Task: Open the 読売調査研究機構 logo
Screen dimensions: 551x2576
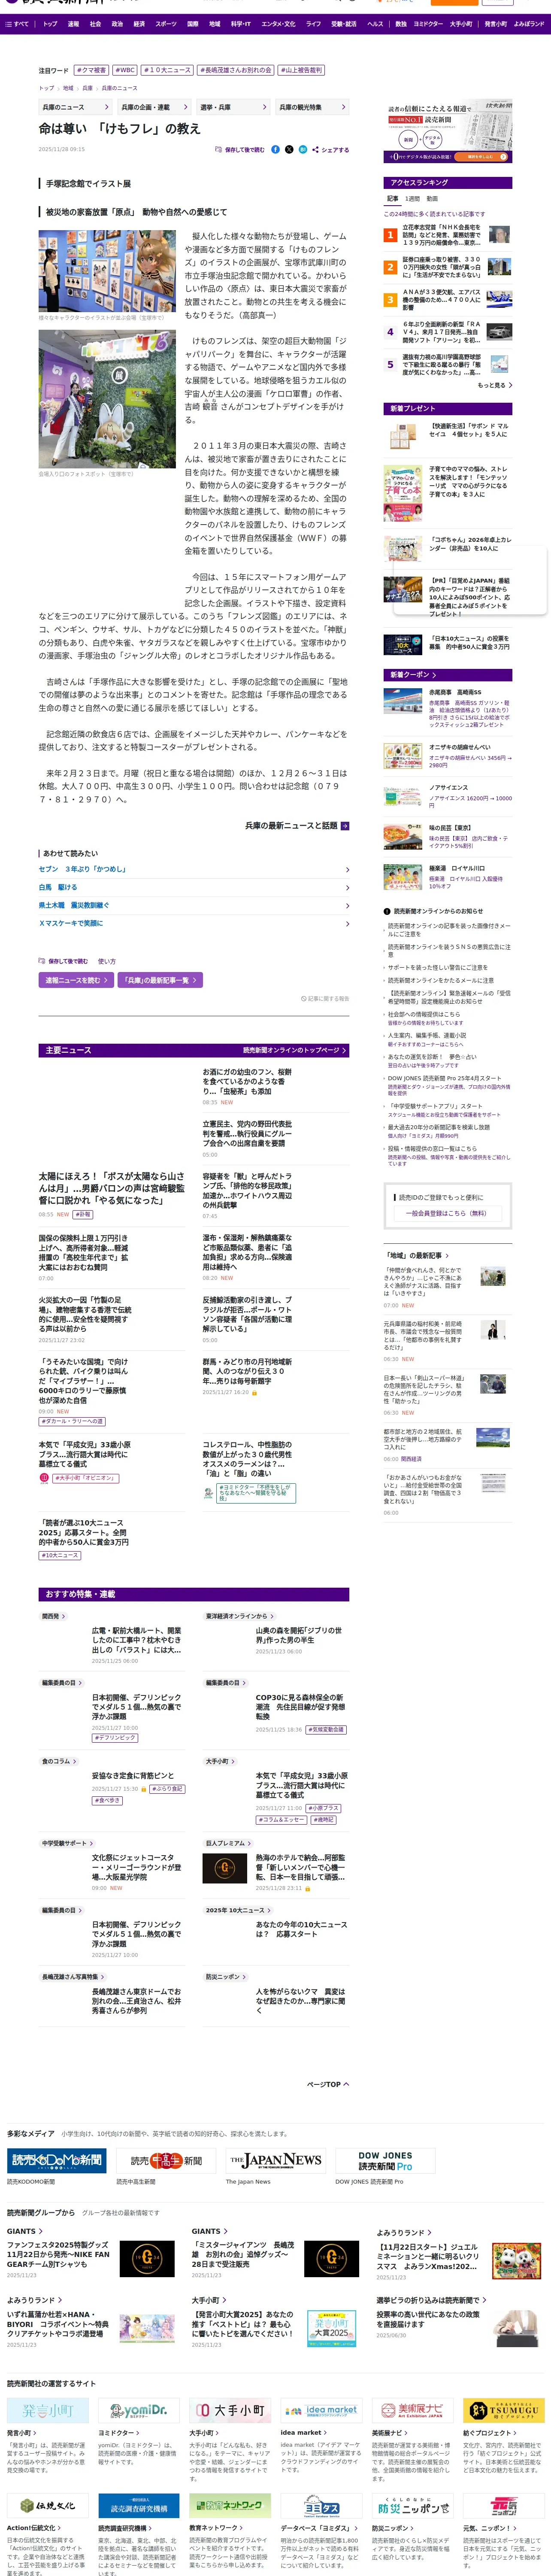Action: tap(139, 2505)
